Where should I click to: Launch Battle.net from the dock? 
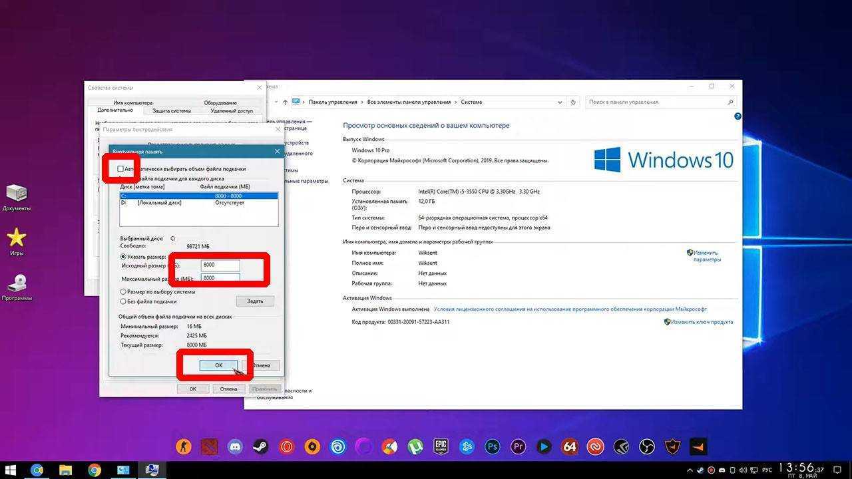(467, 446)
